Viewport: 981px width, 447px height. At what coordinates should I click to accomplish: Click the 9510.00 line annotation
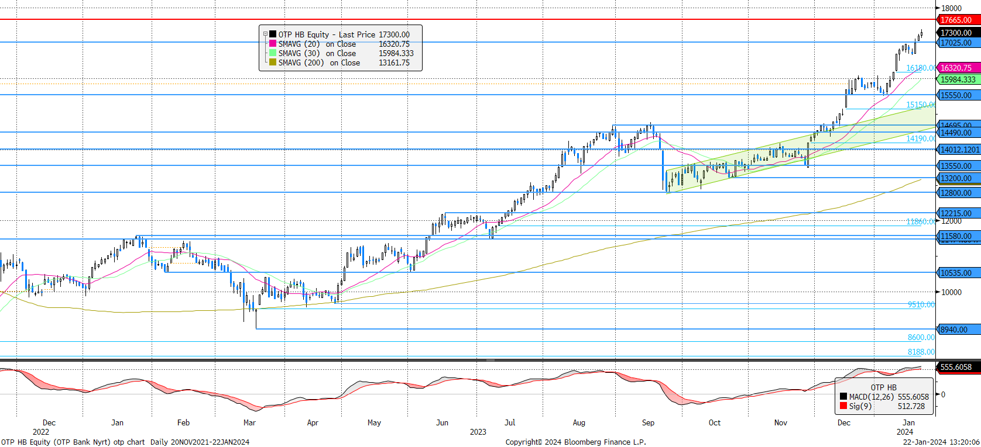(921, 304)
